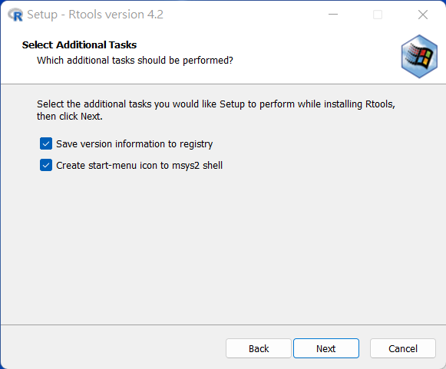Viewport: 446px width, 369px height.
Task: Minimize the Rtools setup window
Action: 333,15
